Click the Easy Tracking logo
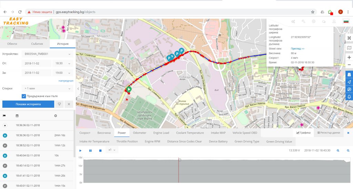The height and width of the screenshot is (189, 353). click(16, 21)
